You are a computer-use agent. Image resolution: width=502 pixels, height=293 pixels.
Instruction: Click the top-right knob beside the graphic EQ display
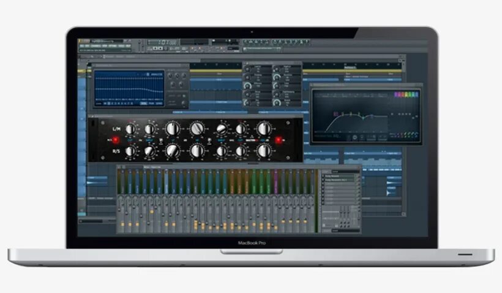184,76
